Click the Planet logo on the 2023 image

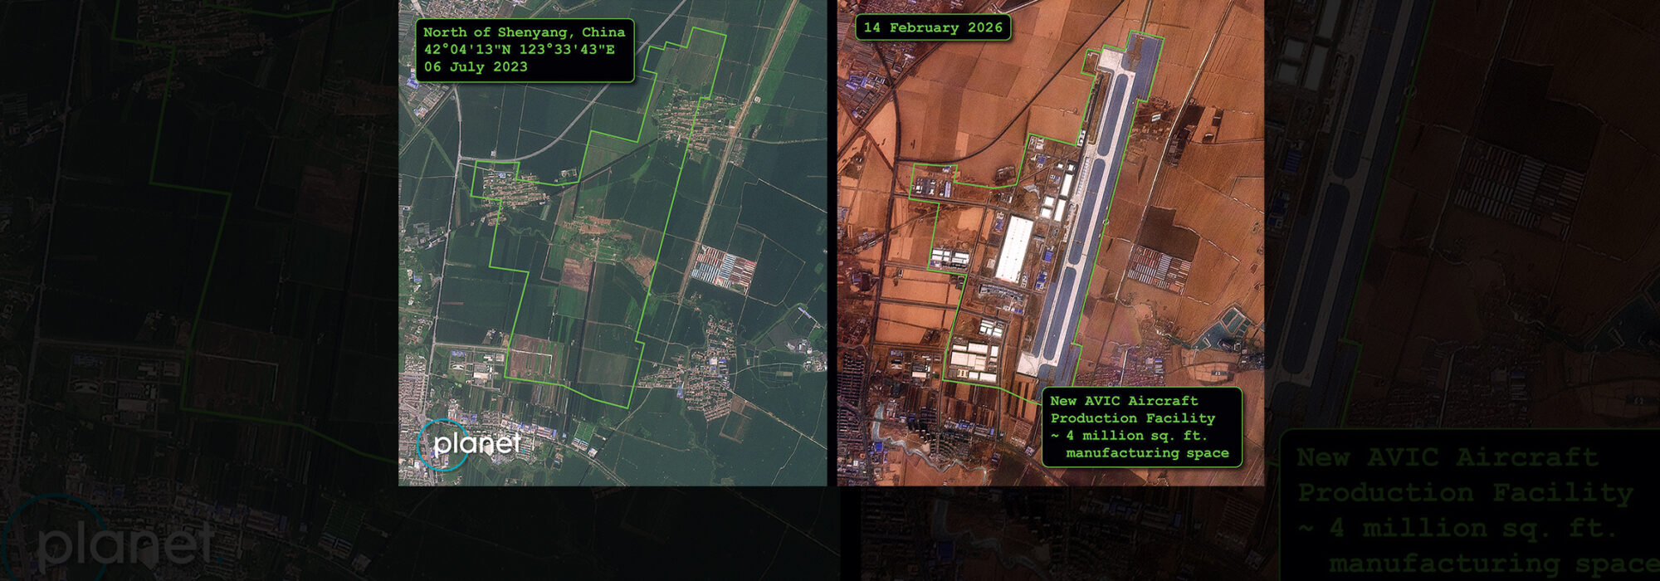pyautogui.click(x=470, y=445)
